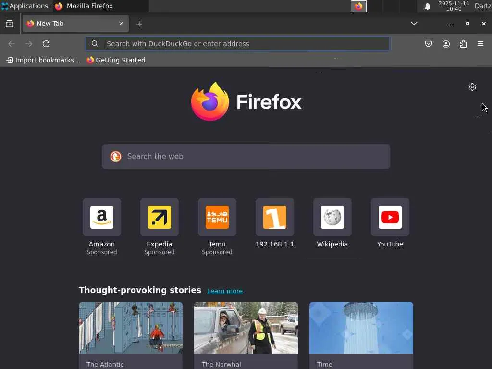The width and height of the screenshot is (492, 369).
Task: Open the Firefox View icon
Action: pos(10,24)
